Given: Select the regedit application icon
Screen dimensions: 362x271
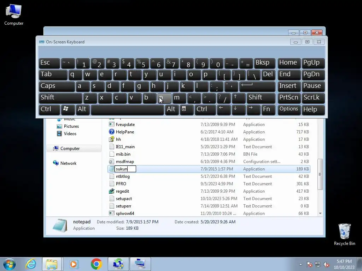Looking at the screenshot, I should coord(112,191).
